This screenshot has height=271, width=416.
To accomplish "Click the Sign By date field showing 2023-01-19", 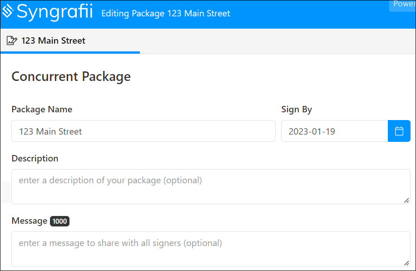I will pos(335,131).
